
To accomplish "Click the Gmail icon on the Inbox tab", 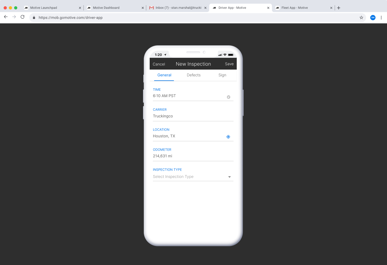I will [151, 8].
